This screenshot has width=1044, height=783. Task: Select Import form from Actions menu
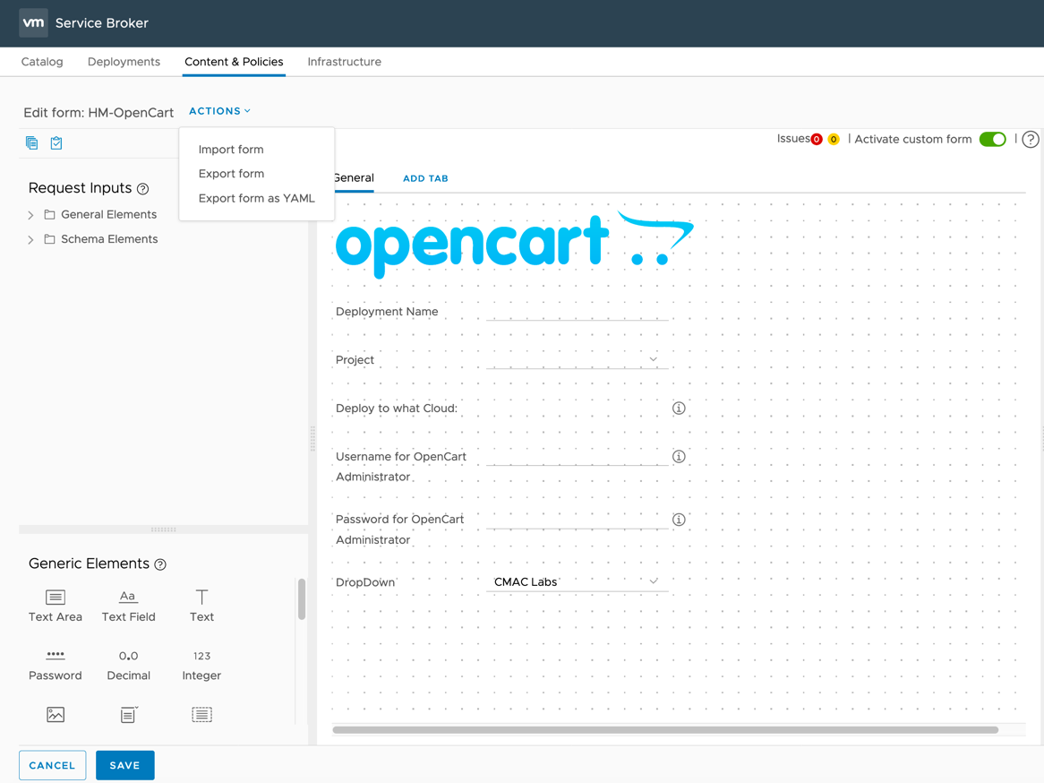(231, 150)
